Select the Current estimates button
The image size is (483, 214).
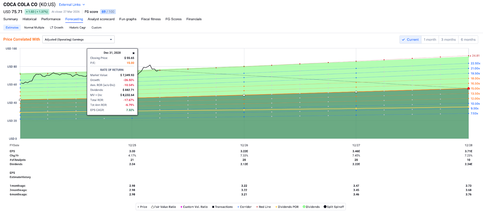pos(411,40)
